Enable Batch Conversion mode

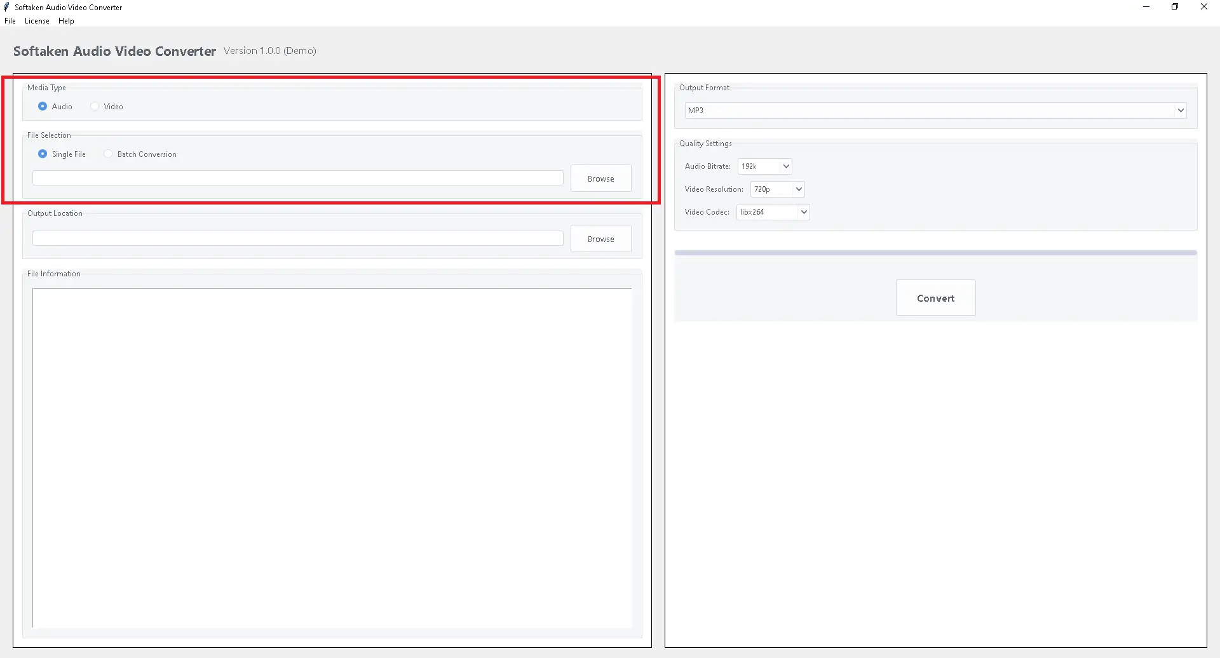[108, 154]
